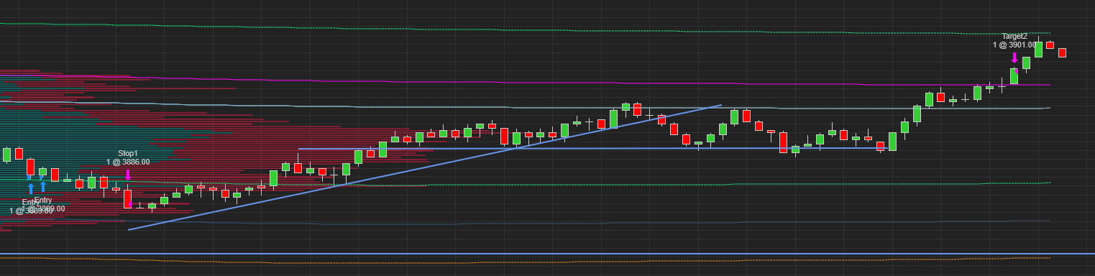Click the 'Target2' label text

[x=1014, y=36]
